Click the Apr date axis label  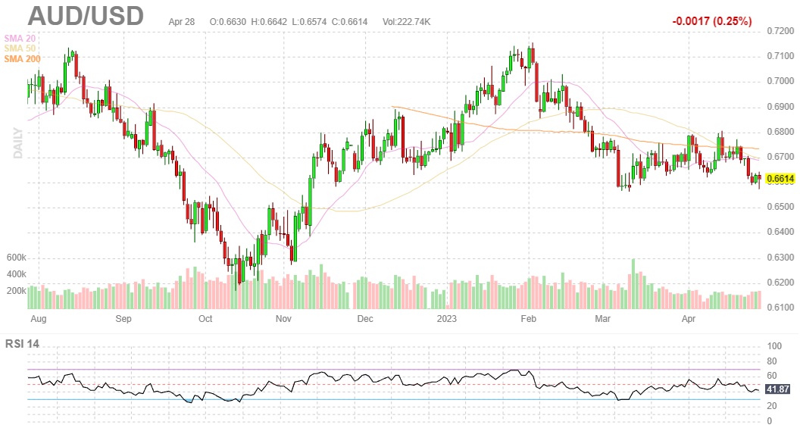pyautogui.click(x=689, y=319)
